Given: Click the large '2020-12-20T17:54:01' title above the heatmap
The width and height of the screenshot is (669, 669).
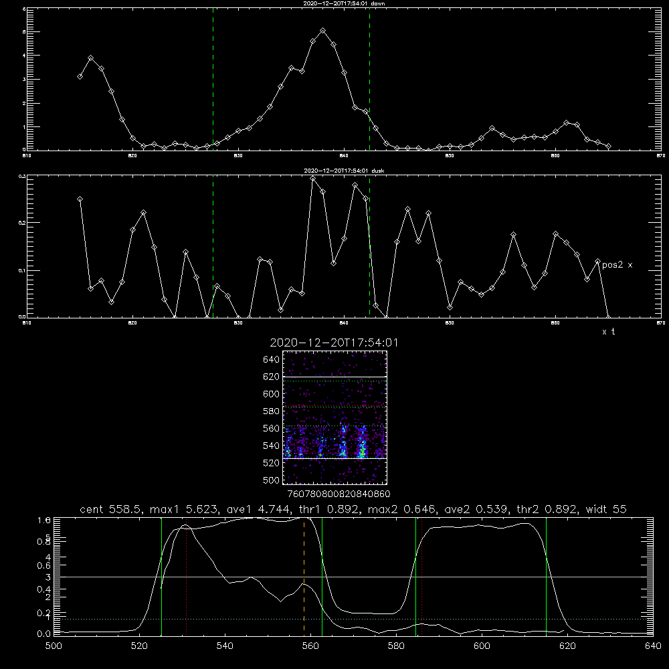Looking at the screenshot, I should [x=334, y=343].
